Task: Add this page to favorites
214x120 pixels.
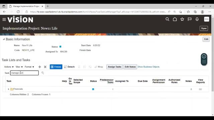Action: tap(181, 12)
